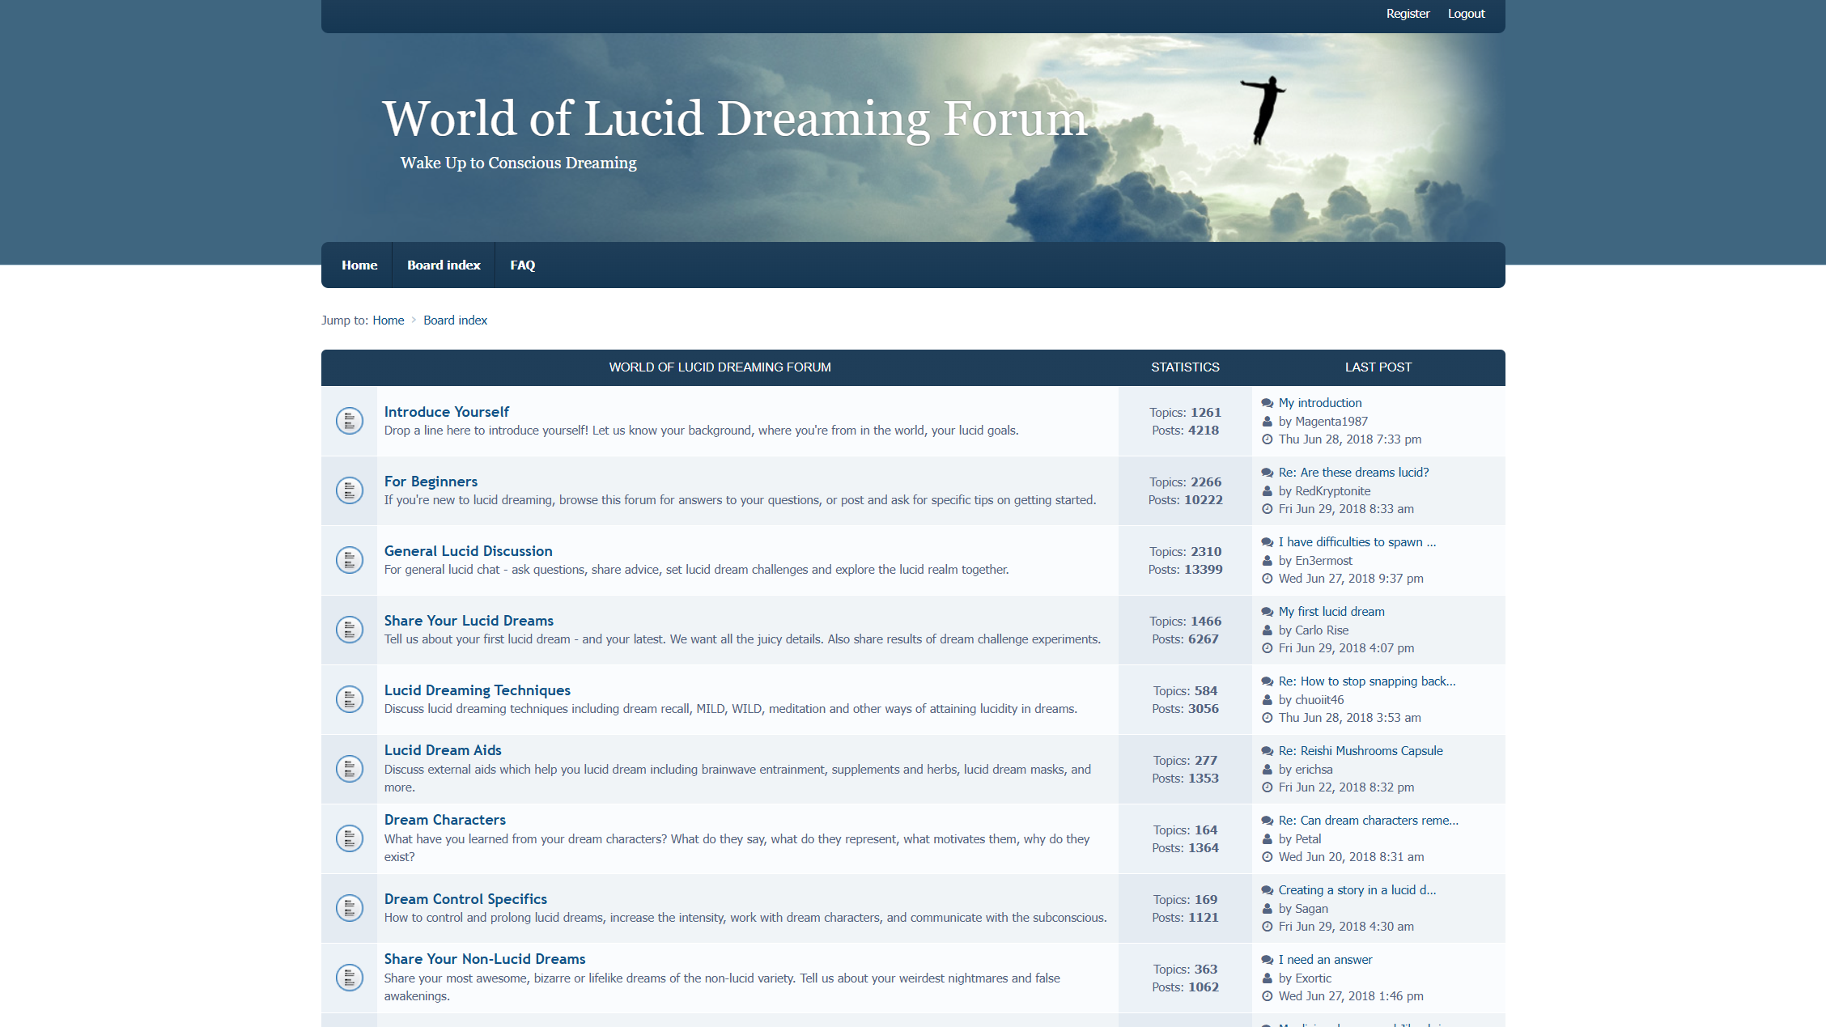
Task: Go to Home in breadcrumb trail
Action: click(x=388, y=320)
